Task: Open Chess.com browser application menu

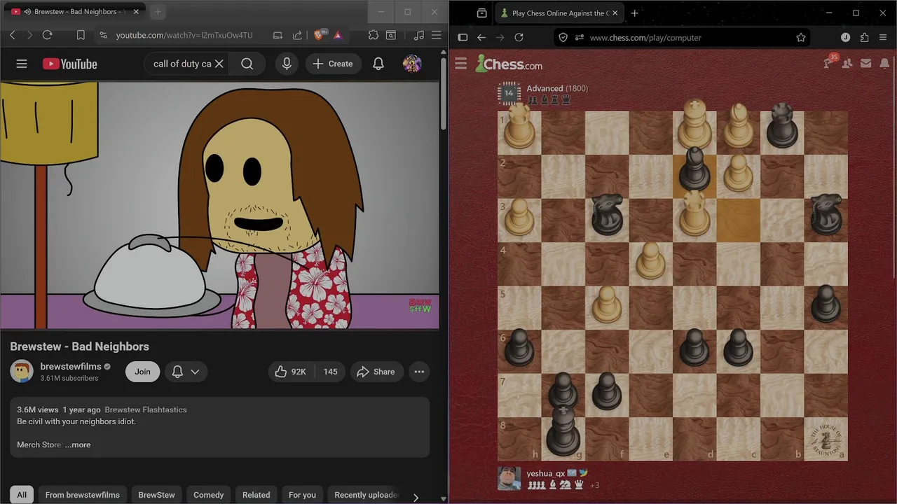Action: [x=883, y=38]
